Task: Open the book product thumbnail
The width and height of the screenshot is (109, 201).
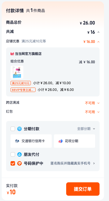Action: click(17, 72)
